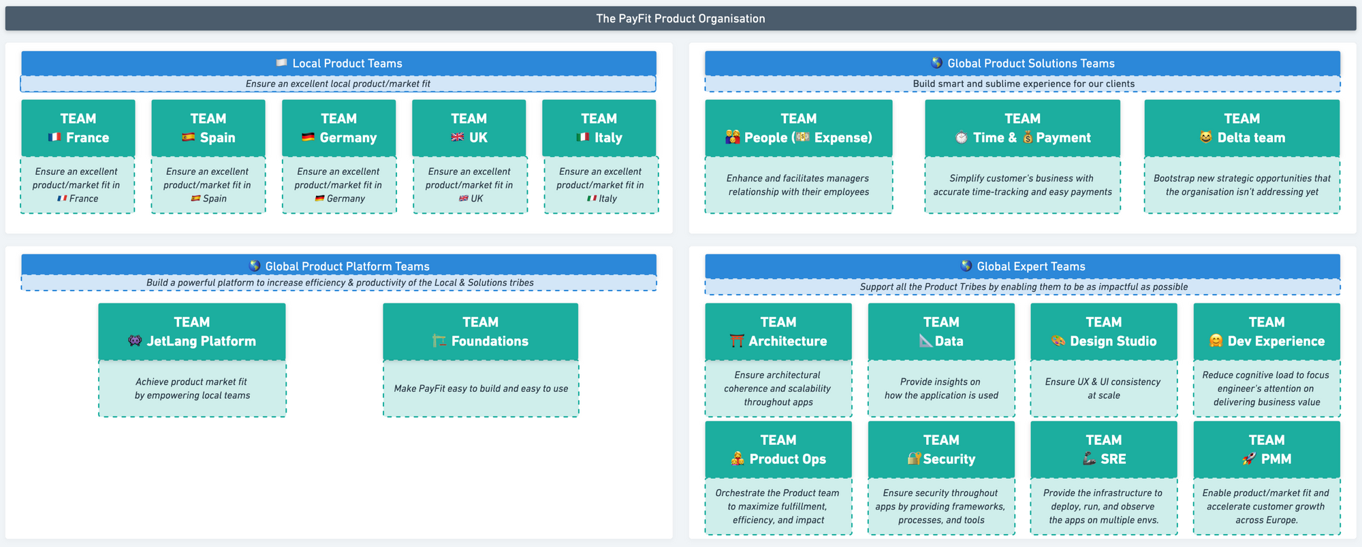Click the Italian flag in the Team Italy header

[x=583, y=137]
